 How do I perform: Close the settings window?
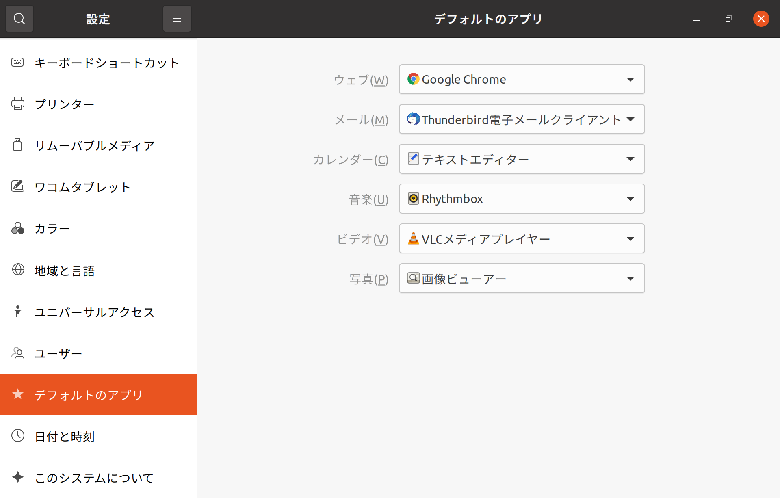tap(761, 19)
